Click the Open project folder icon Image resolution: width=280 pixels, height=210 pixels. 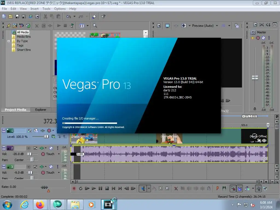coord(11,16)
